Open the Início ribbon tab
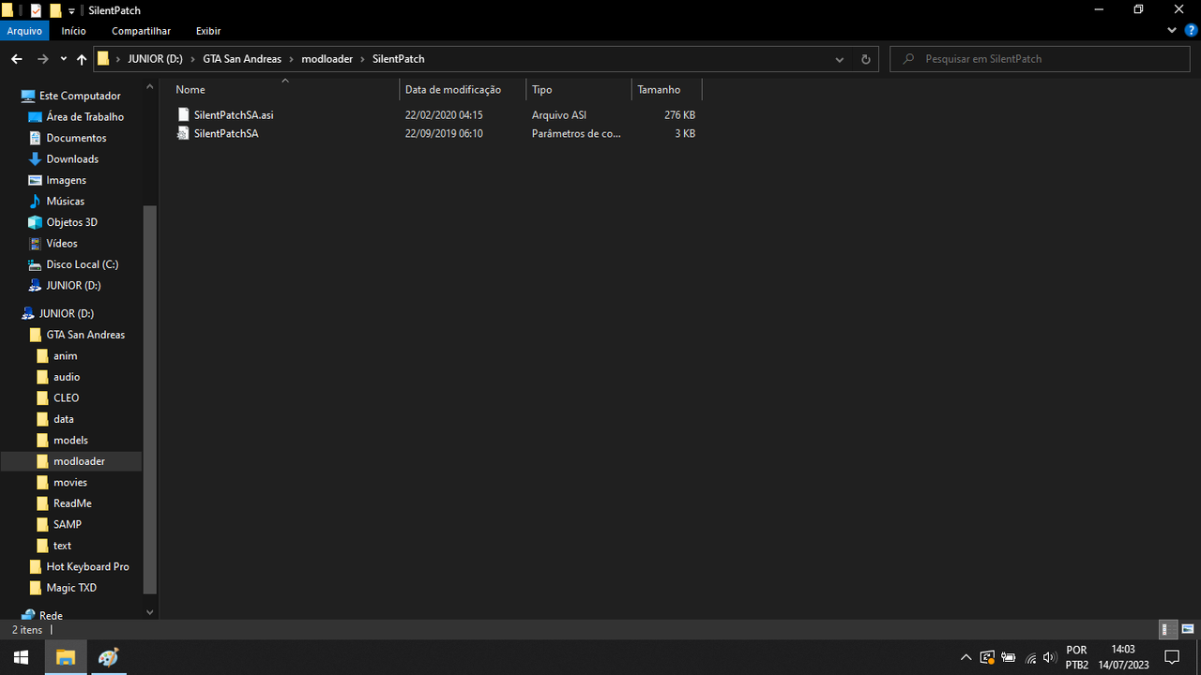The height and width of the screenshot is (675, 1201). coord(74,31)
